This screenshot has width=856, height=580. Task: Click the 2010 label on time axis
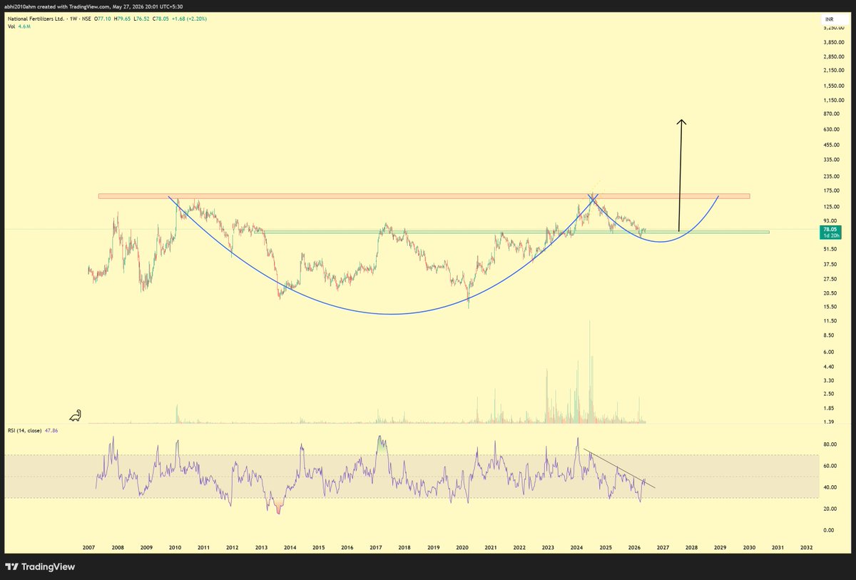coord(175,547)
